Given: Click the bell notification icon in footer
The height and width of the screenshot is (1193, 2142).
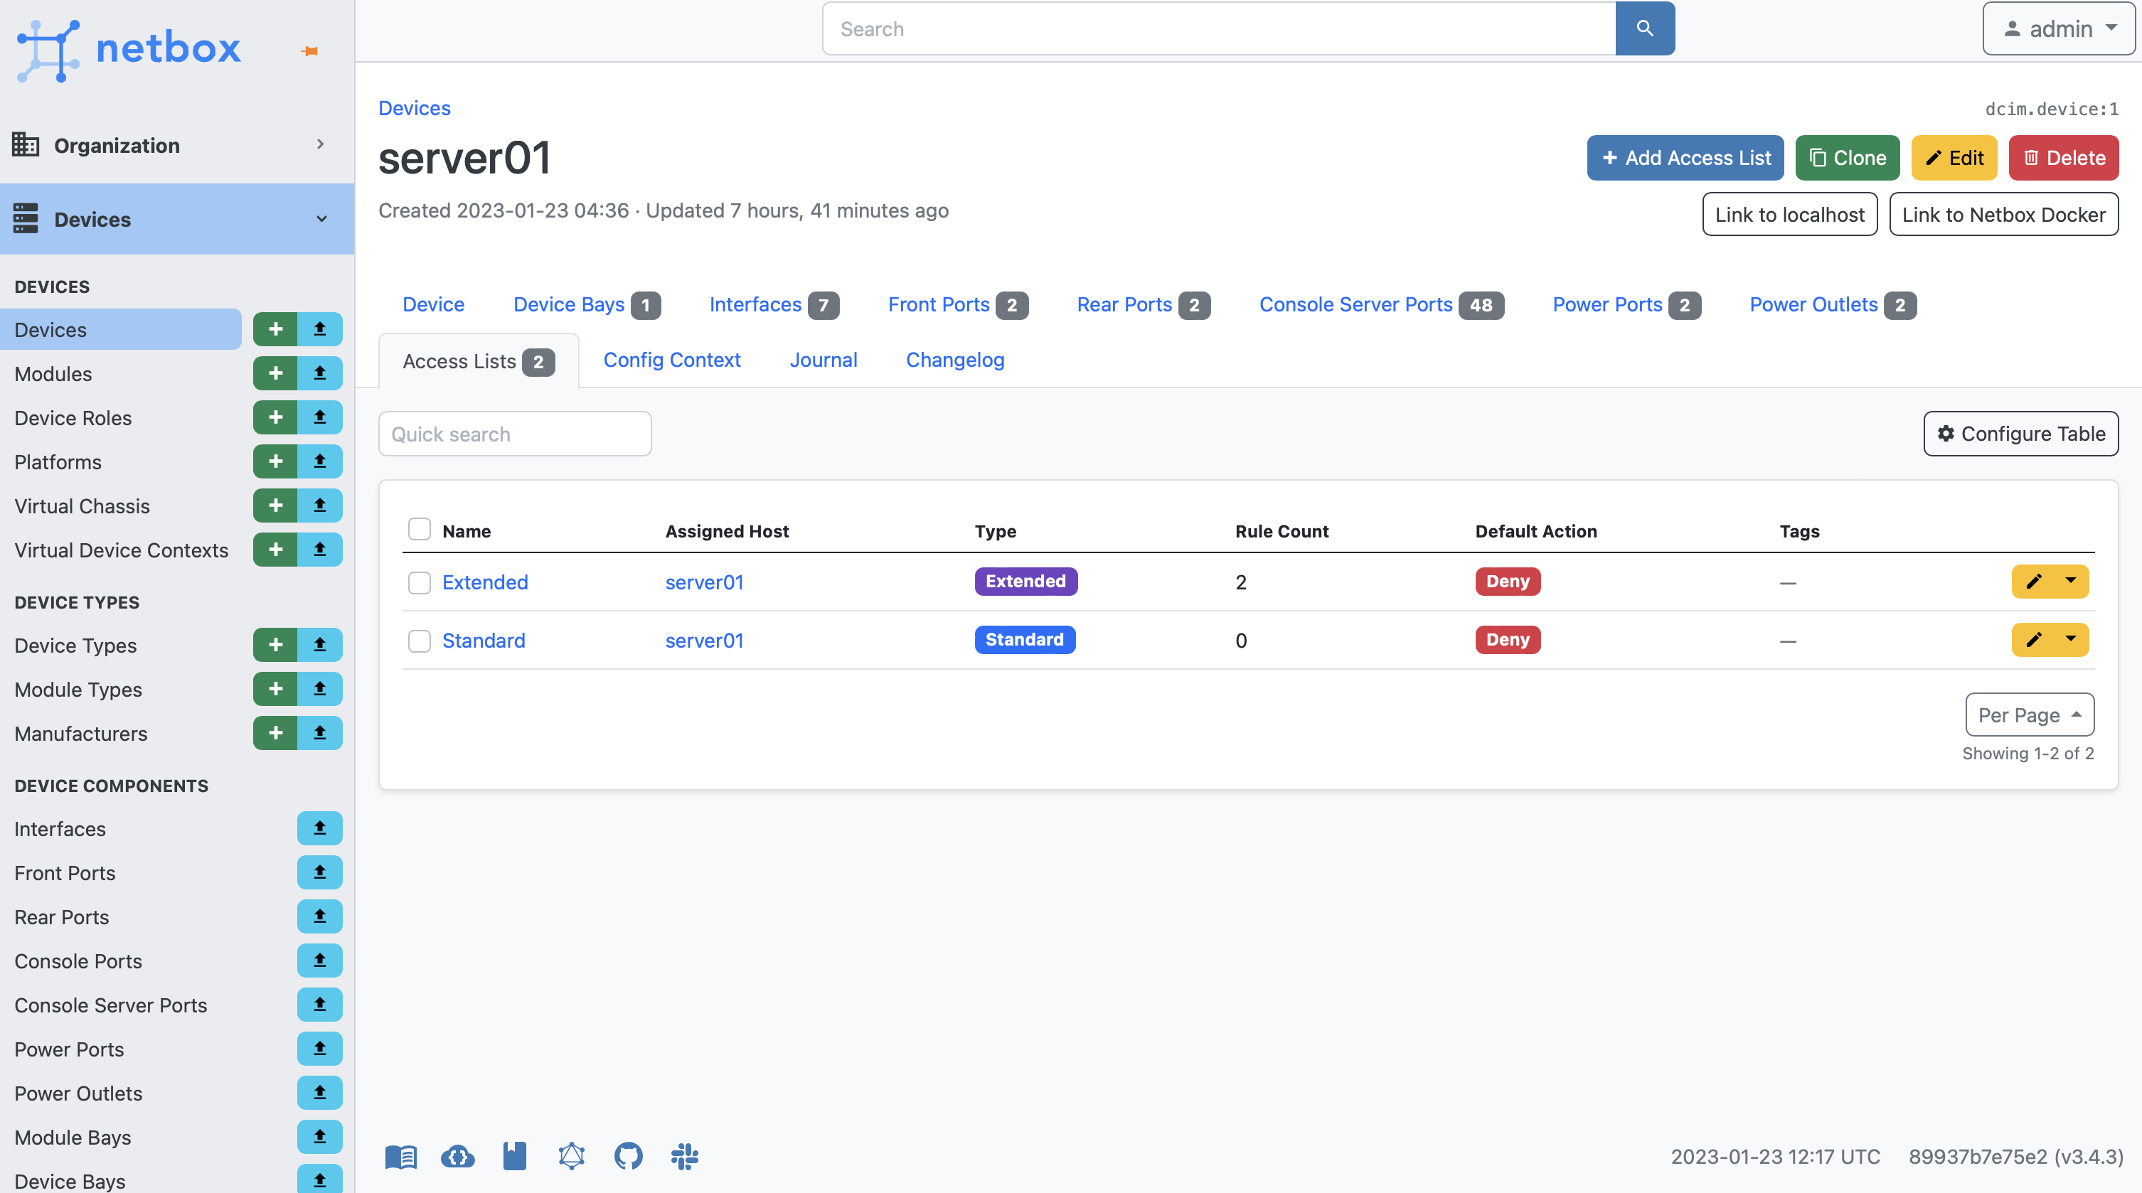Looking at the screenshot, I should point(570,1156).
